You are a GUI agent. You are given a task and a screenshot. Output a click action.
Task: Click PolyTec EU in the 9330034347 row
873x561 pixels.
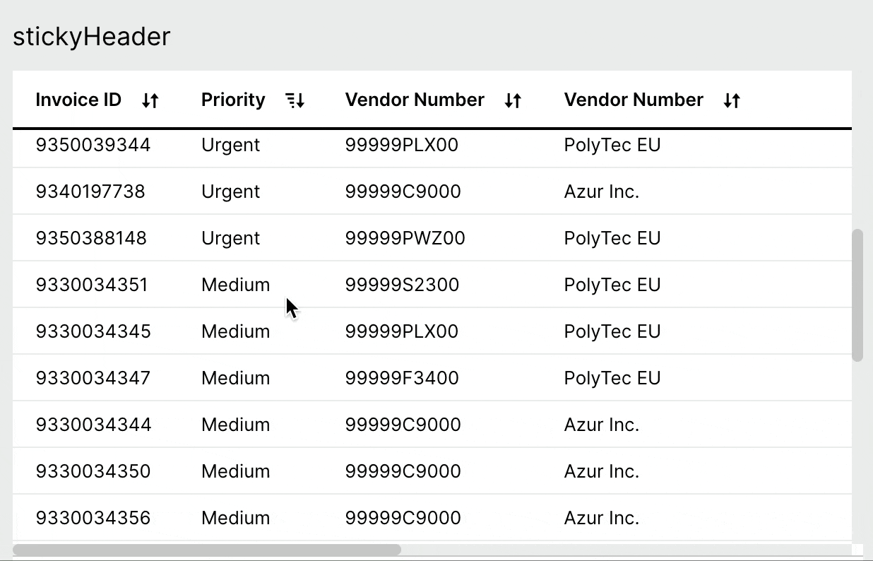(612, 378)
